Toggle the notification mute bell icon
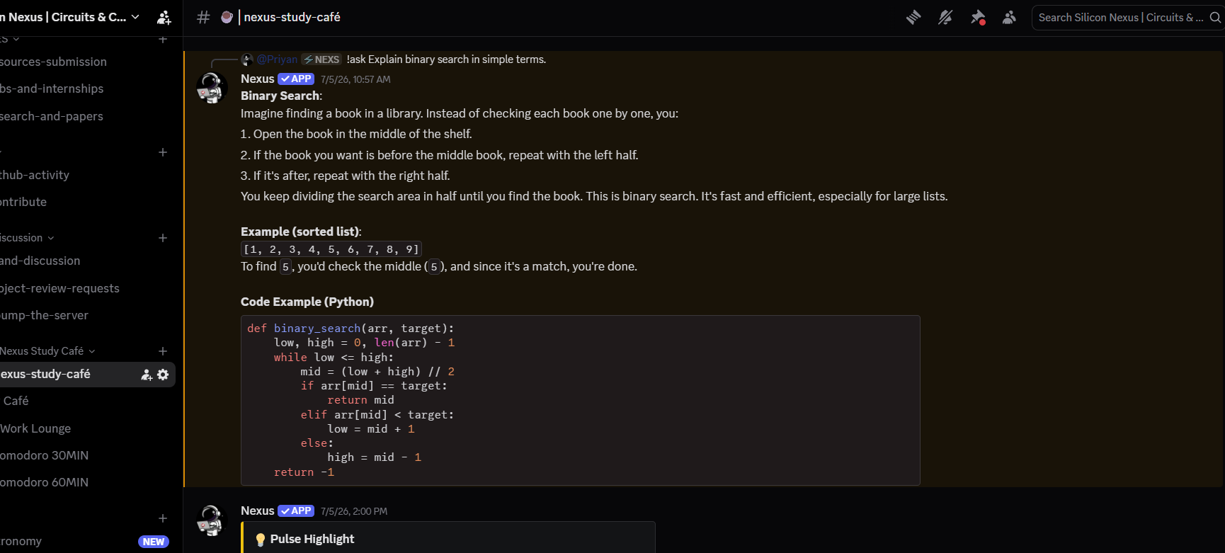1225x553 pixels. coord(945,17)
